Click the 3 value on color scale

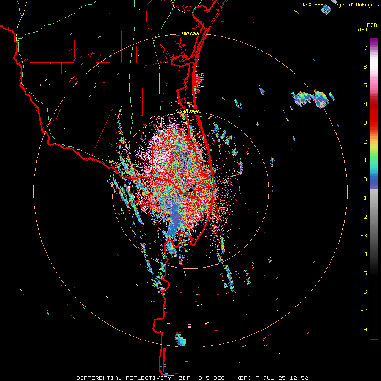[365, 123]
